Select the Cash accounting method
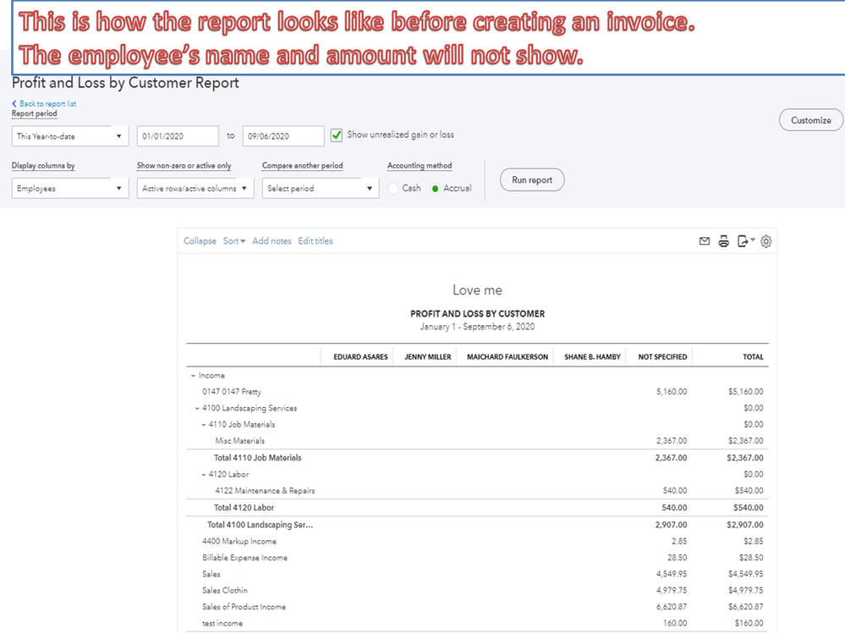Image resolution: width=845 pixels, height=634 pixels. [393, 189]
